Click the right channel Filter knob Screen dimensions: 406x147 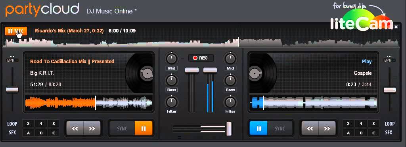[x=230, y=102]
